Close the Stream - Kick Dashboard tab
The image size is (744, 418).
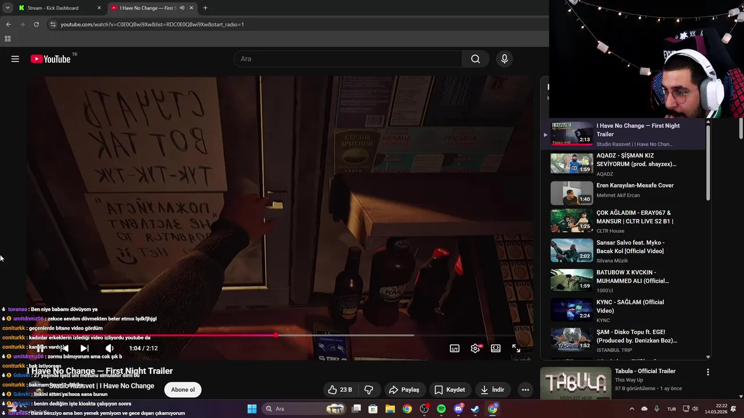pos(99,8)
